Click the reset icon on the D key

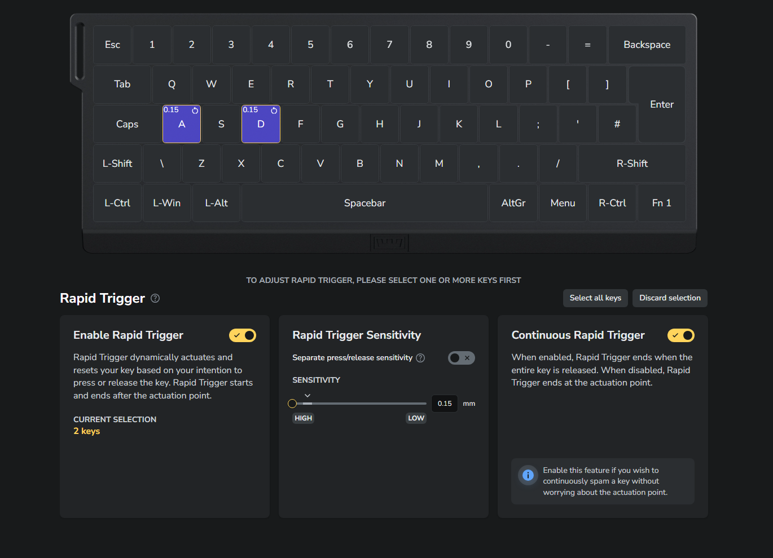pyautogui.click(x=274, y=110)
